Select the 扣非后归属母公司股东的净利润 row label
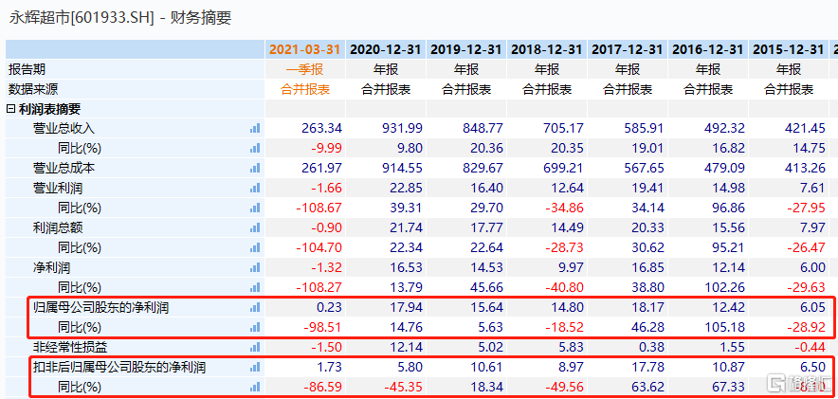838x399 pixels. click(119, 368)
